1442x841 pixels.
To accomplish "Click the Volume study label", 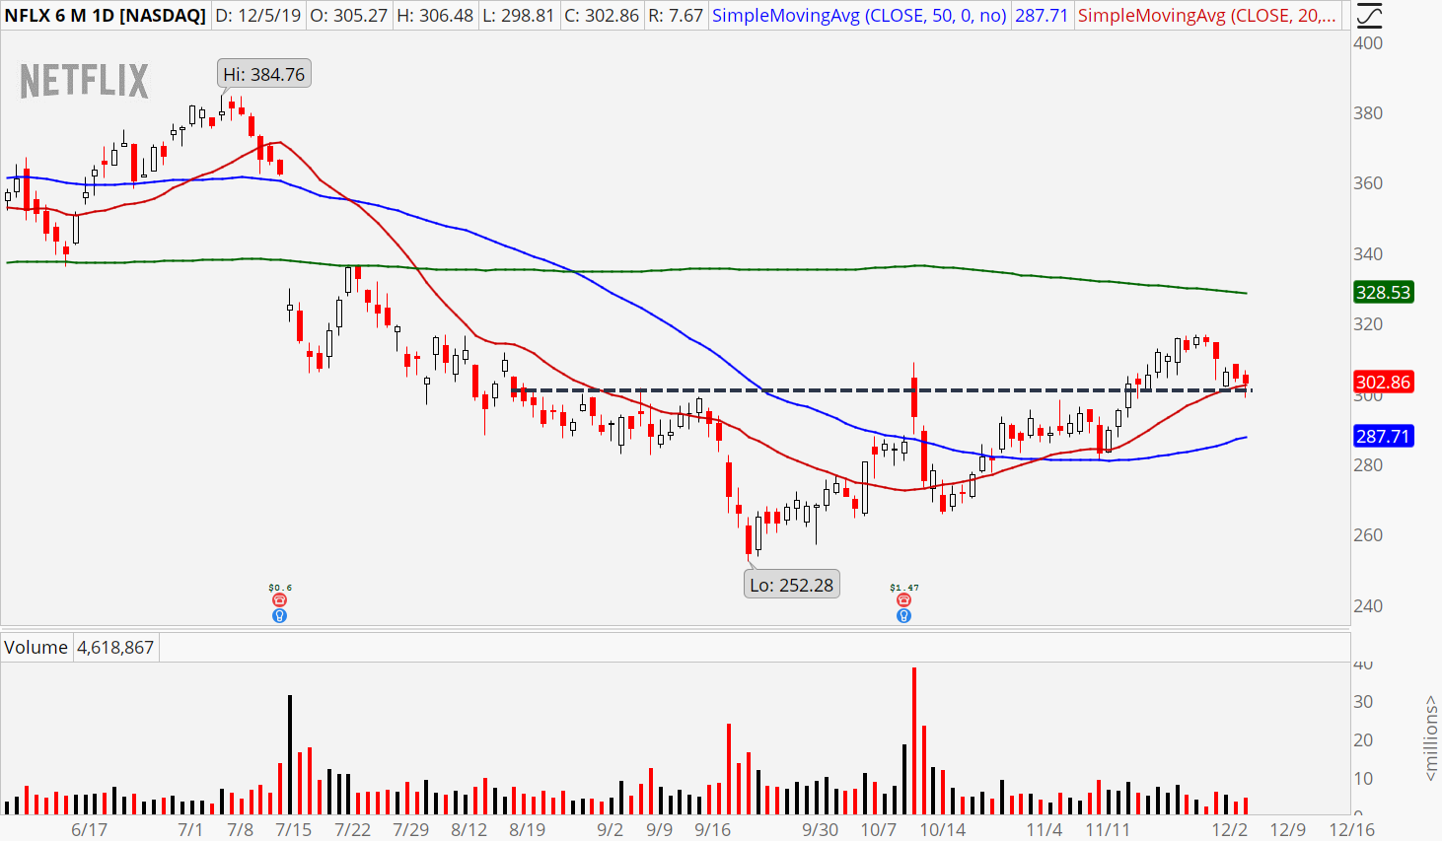I will click(36, 648).
